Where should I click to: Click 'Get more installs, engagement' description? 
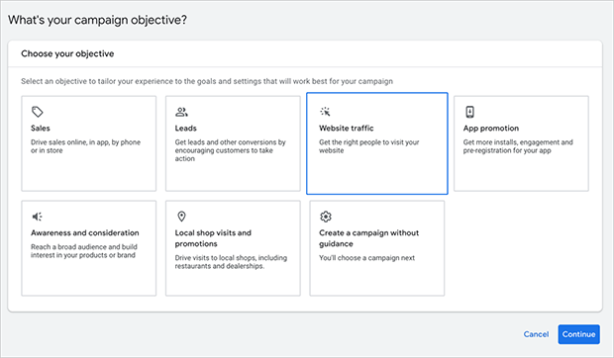(518, 146)
